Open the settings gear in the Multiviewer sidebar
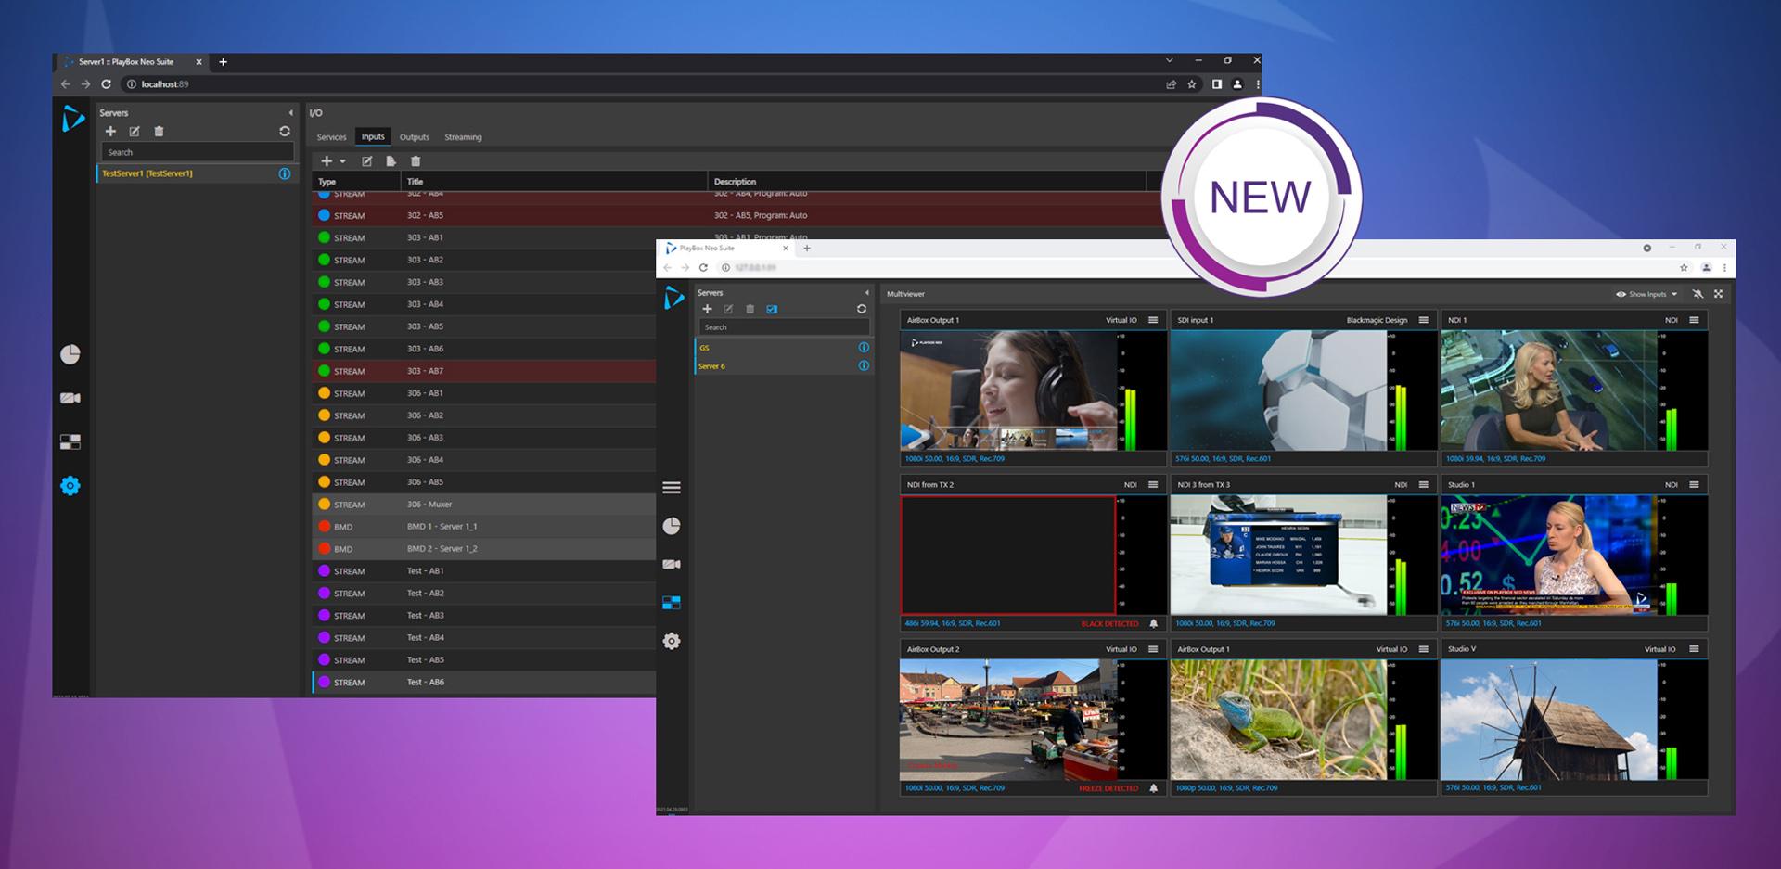The height and width of the screenshot is (869, 1781). click(672, 640)
